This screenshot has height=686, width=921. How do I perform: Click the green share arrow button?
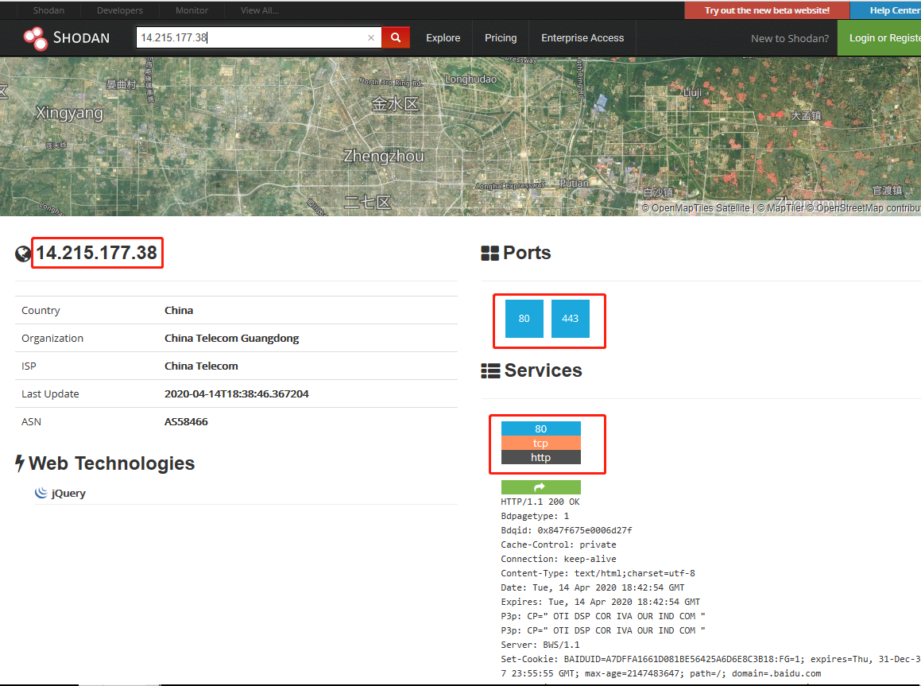click(x=540, y=487)
